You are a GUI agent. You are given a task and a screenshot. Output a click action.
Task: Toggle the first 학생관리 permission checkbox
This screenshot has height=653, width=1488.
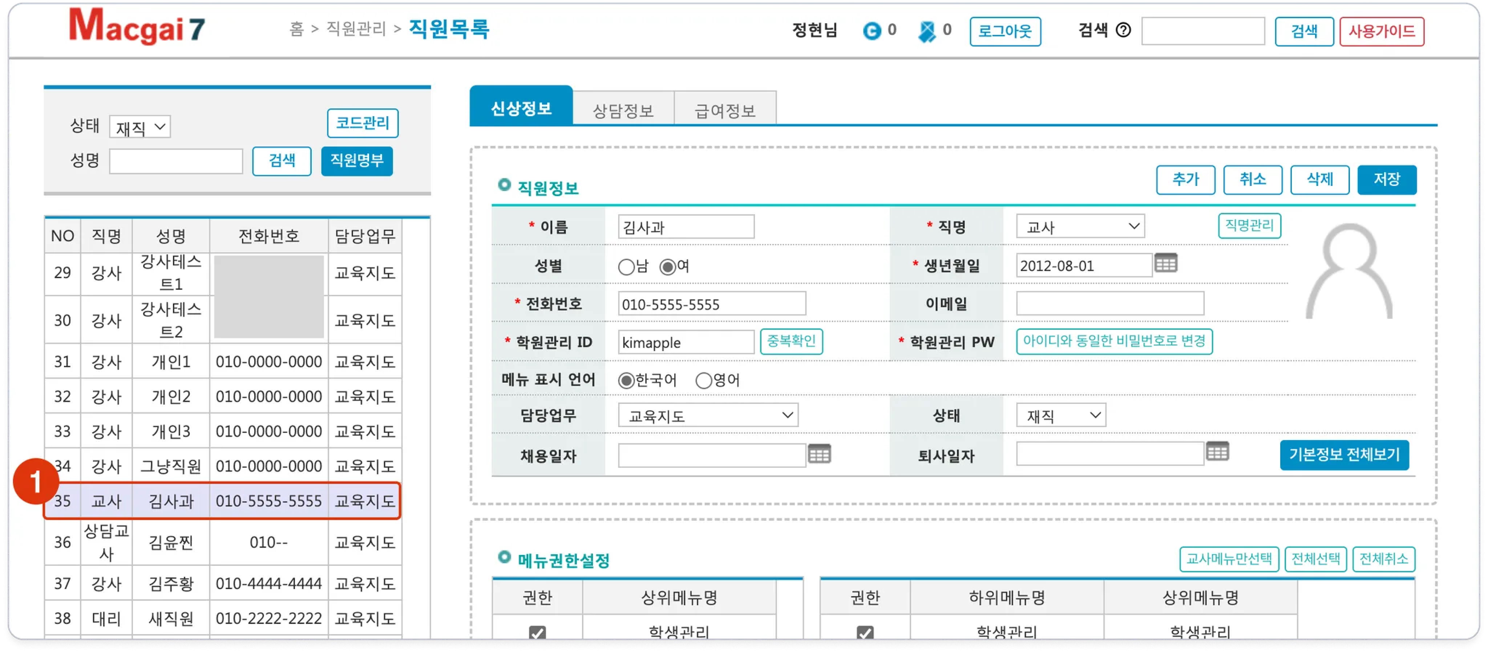coord(537,632)
